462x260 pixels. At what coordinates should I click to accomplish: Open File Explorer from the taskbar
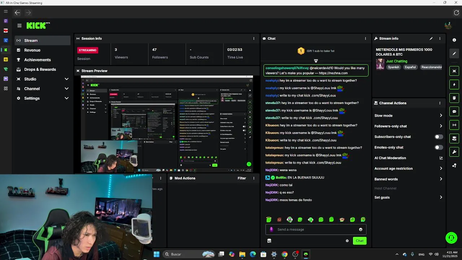tap(242, 254)
